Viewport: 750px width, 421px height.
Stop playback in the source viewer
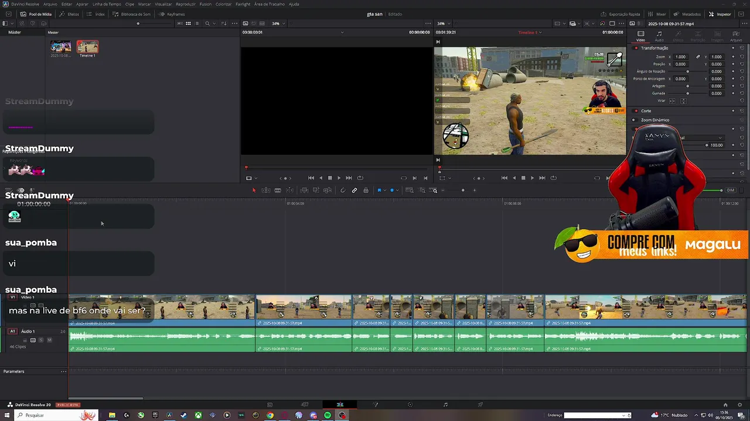tap(330, 178)
